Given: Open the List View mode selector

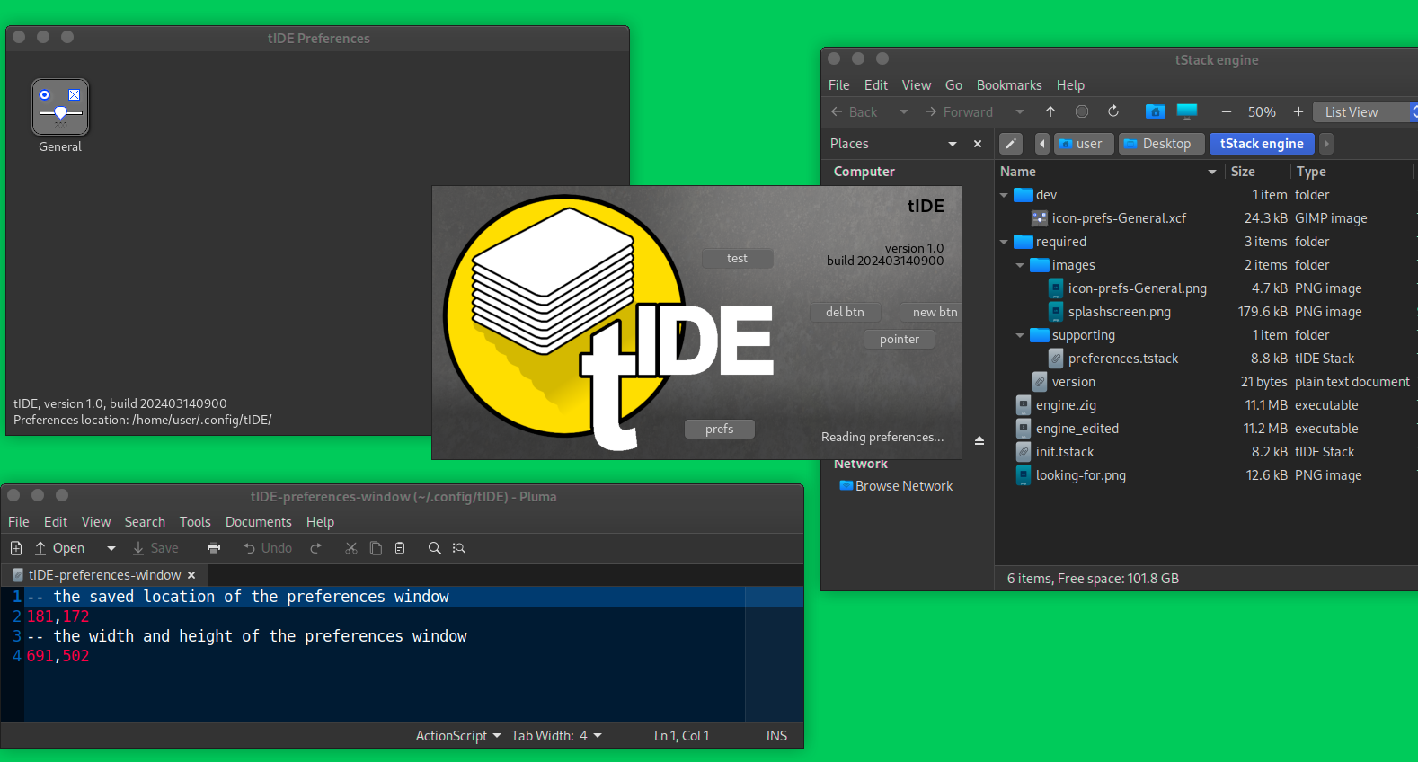Looking at the screenshot, I should click(x=1365, y=112).
